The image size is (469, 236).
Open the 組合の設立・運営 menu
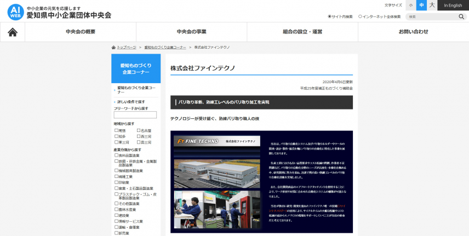(302, 32)
